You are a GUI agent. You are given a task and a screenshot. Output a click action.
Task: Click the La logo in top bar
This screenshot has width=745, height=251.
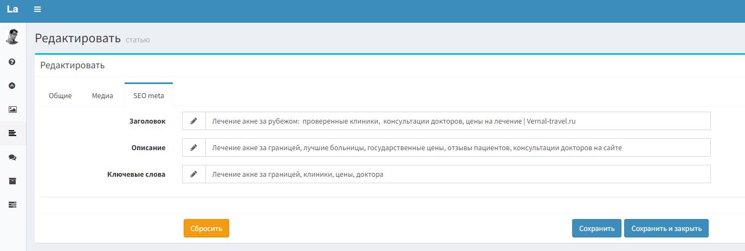(x=12, y=9)
